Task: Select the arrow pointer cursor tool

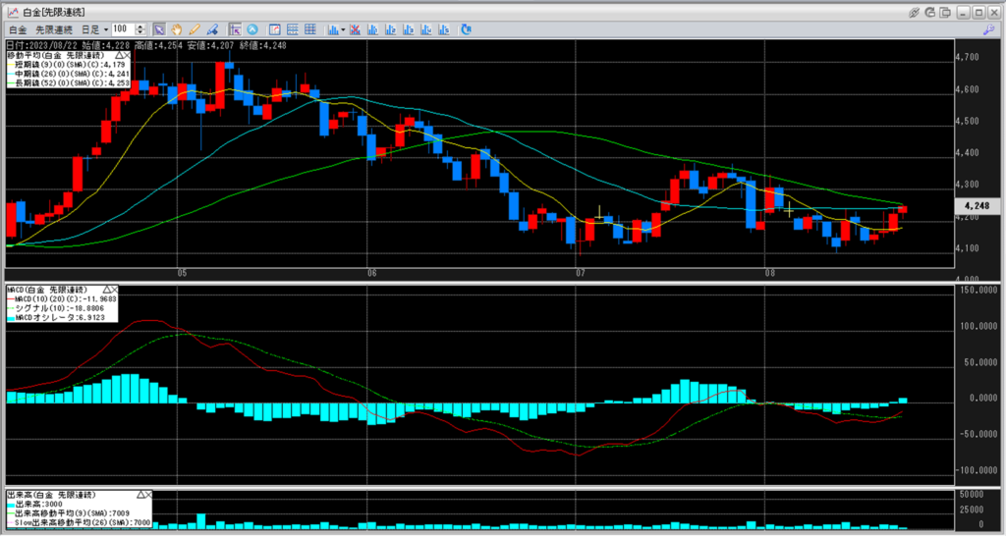Action: pyautogui.click(x=159, y=29)
